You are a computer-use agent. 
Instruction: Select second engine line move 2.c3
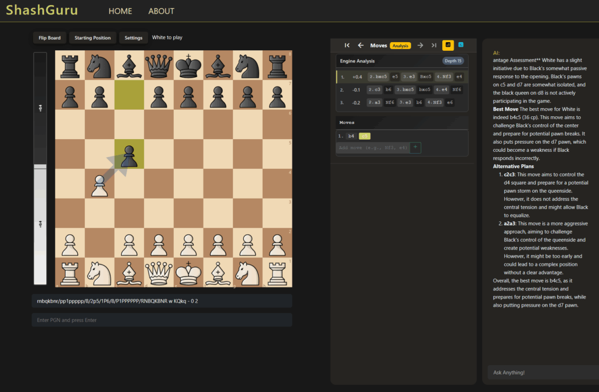point(375,89)
